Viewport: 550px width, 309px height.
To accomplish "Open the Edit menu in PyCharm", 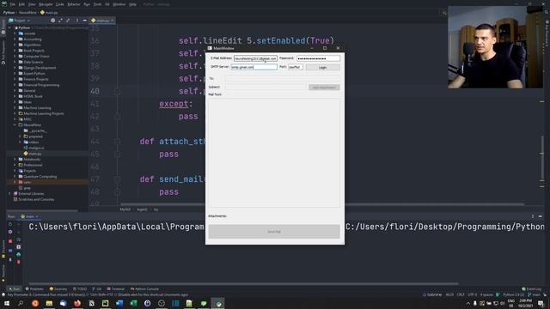I will (x=21, y=4).
